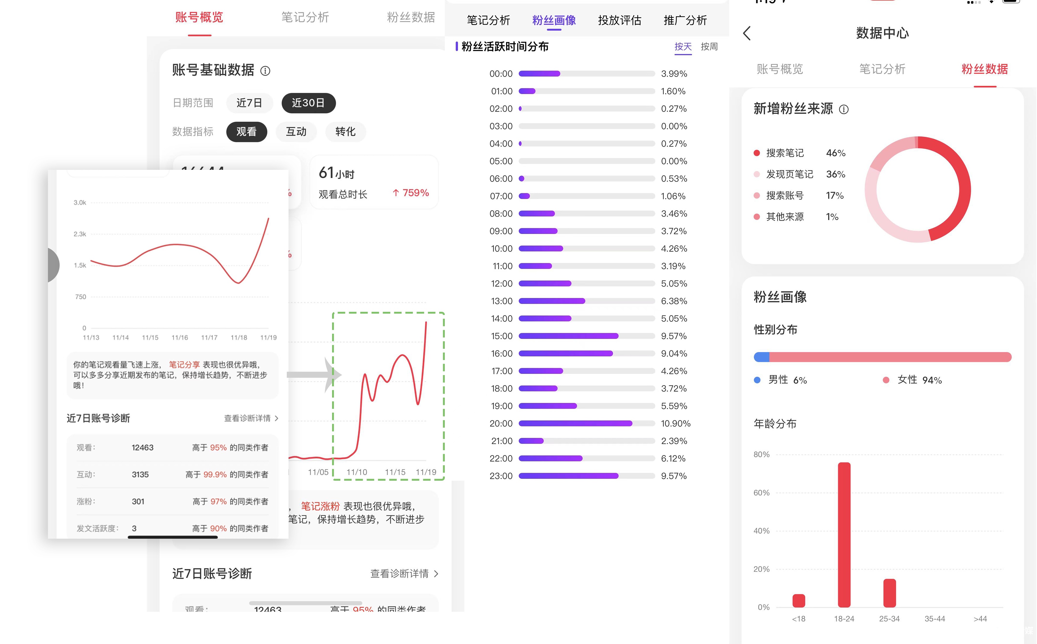1037x644 pixels.
Task: Click blue 男性 legend dot
Action: coord(757,380)
